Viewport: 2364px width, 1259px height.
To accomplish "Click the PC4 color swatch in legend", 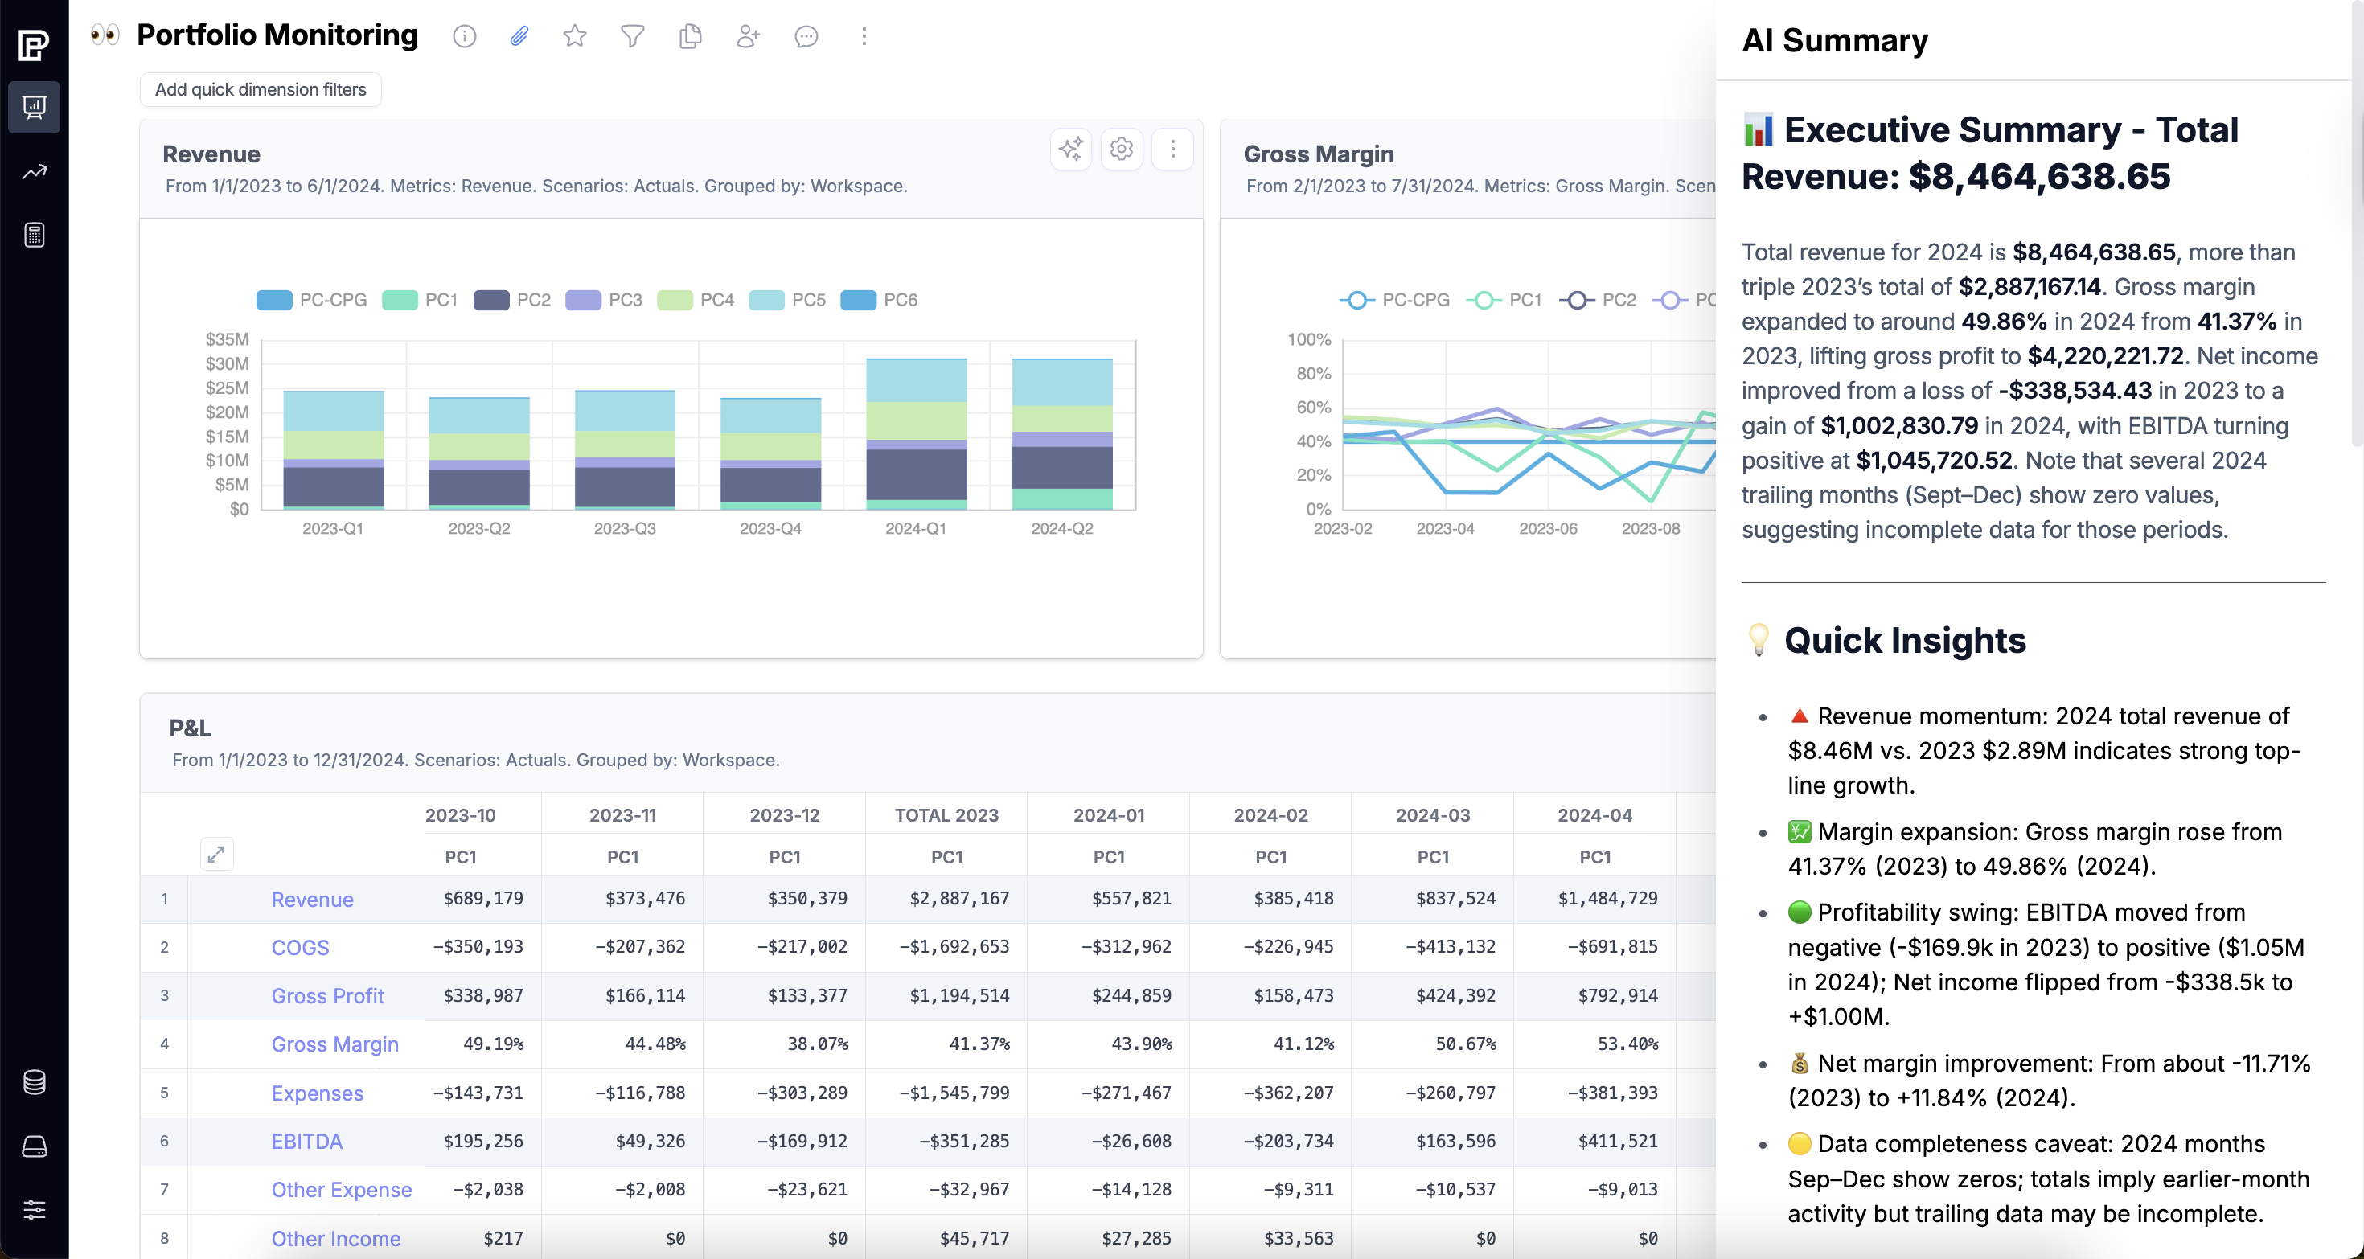I will 675,300.
